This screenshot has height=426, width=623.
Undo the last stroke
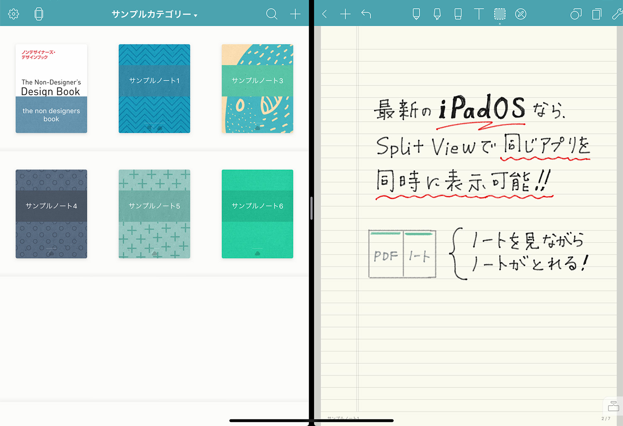tap(366, 14)
